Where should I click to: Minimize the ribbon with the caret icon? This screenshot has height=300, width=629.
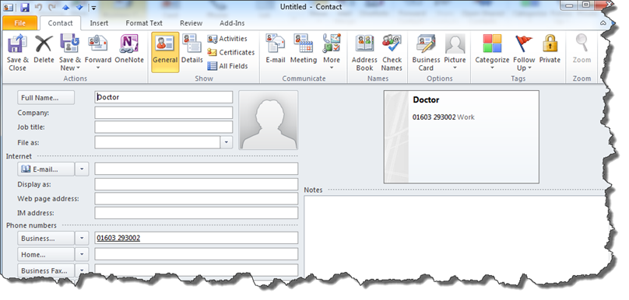point(603,23)
